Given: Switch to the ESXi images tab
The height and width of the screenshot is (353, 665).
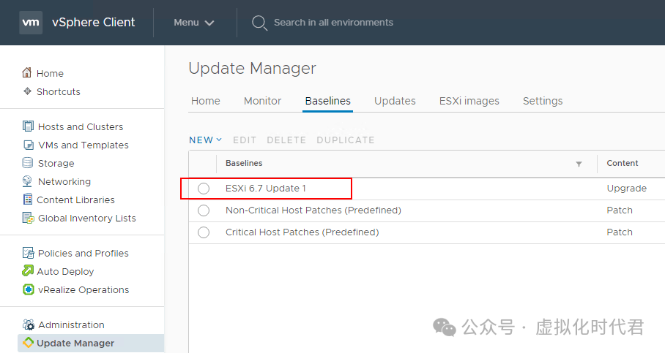Looking at the screenshot, I should point(469,101).
